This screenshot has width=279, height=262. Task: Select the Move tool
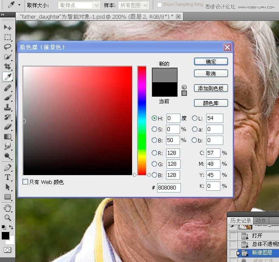8,28
